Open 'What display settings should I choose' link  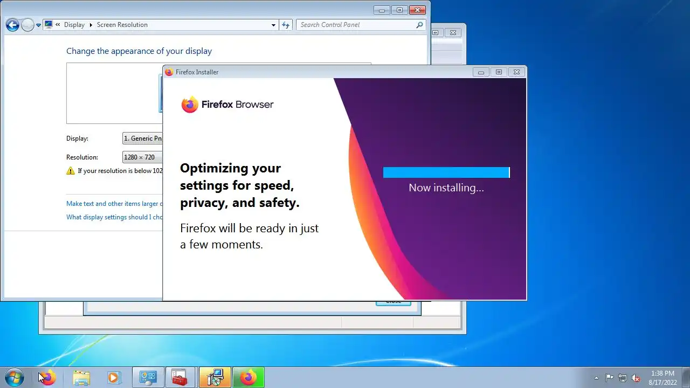coord(114,217)
